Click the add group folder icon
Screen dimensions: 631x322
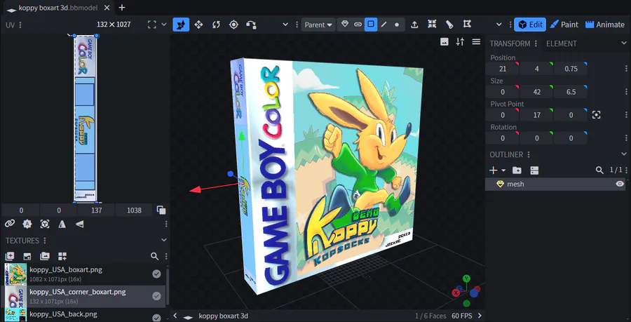tap(517, 170)
